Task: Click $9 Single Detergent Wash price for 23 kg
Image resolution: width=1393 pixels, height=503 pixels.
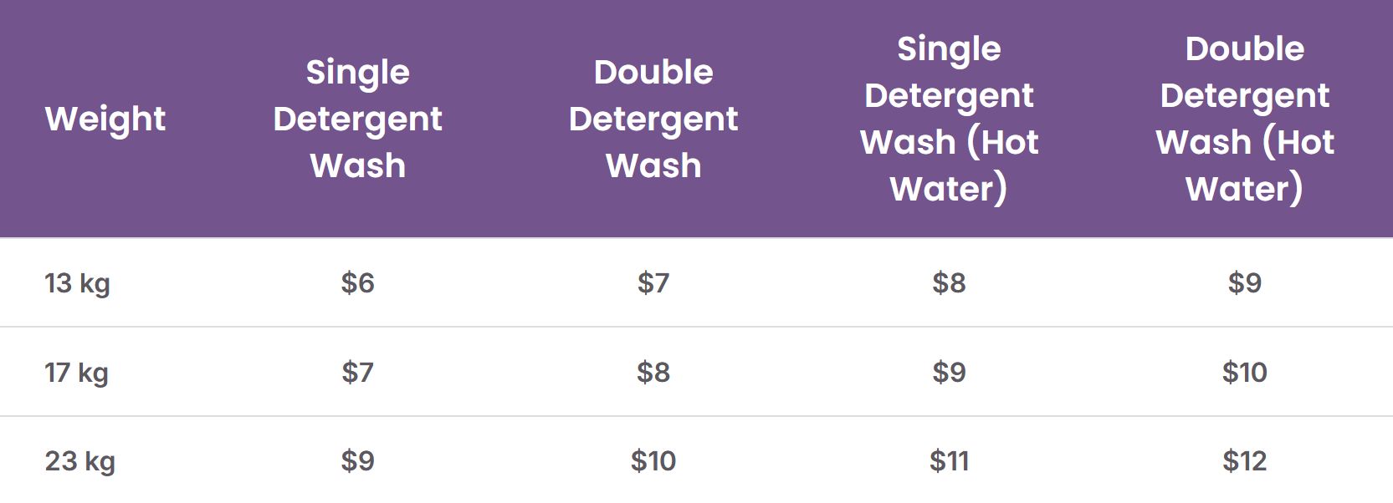Action: coord(358,461)
